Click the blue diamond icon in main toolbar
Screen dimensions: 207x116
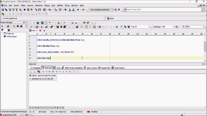coord(25,10)
